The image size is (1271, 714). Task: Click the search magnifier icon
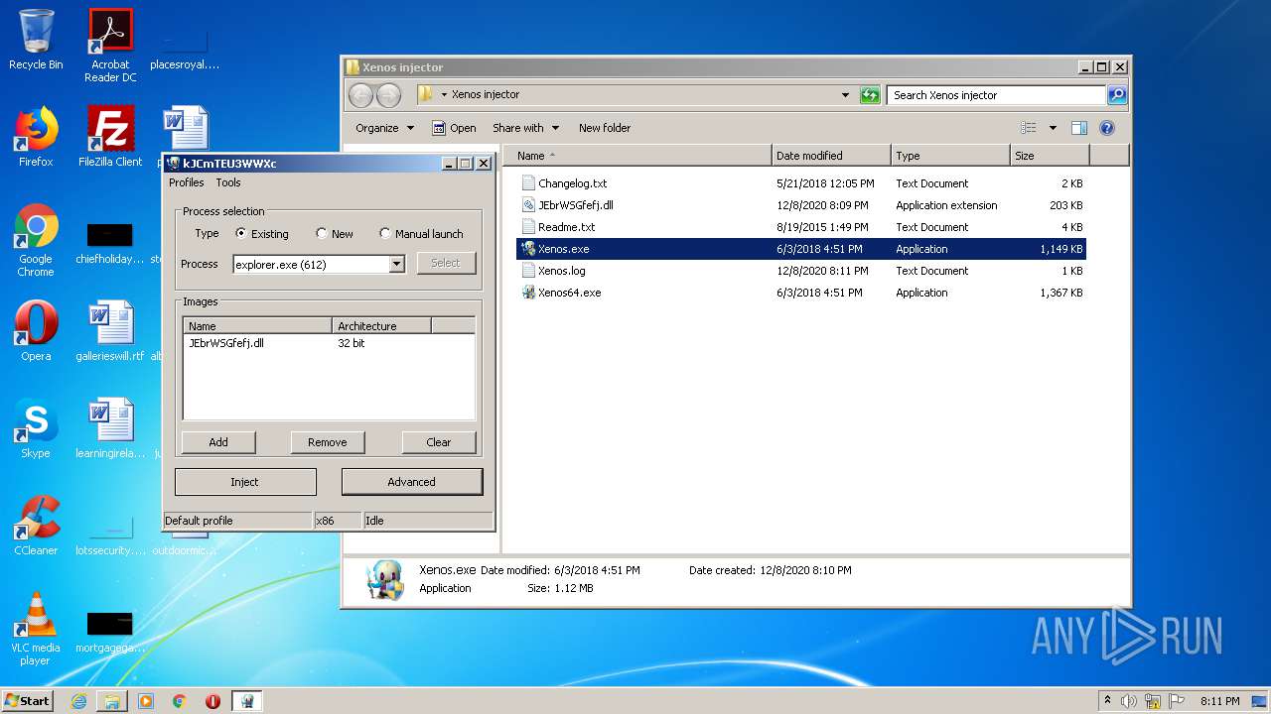point(1117,95)
